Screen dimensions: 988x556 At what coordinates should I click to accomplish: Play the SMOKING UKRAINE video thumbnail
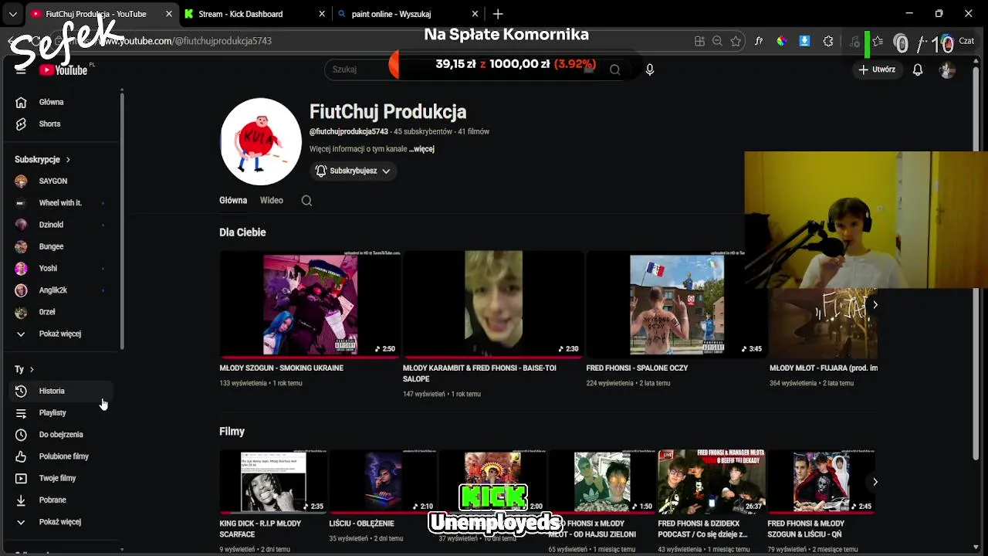pyautogui.click(x=310, y=304)
